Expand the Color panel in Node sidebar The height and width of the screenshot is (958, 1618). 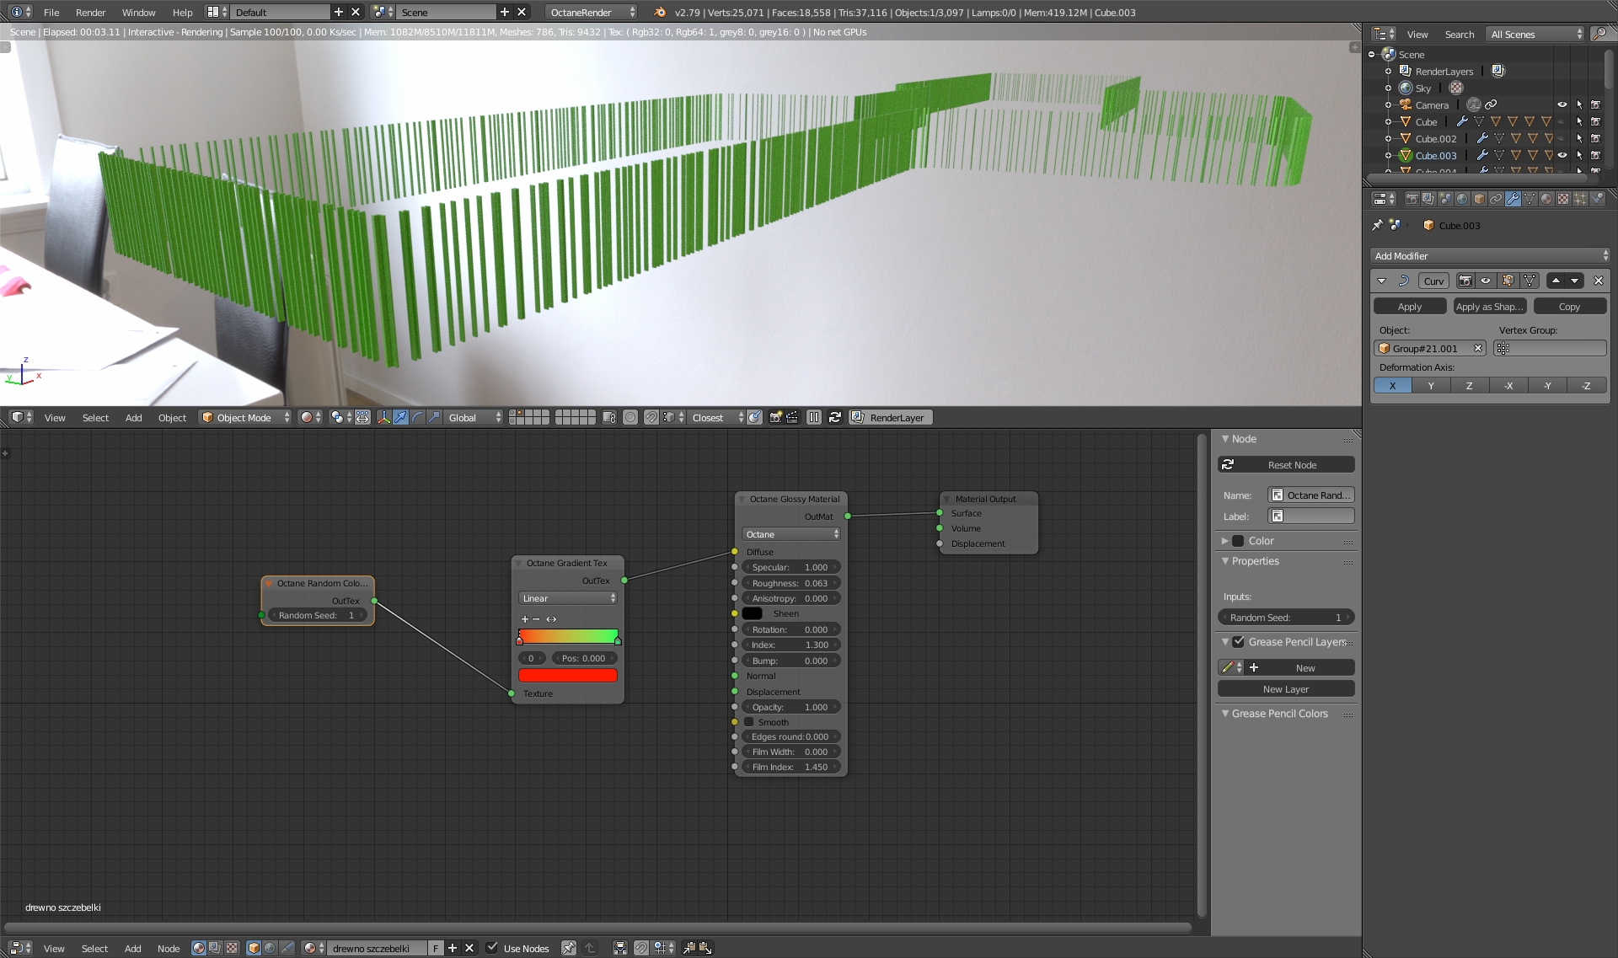pyautogui.click(x=1225, y=541)
